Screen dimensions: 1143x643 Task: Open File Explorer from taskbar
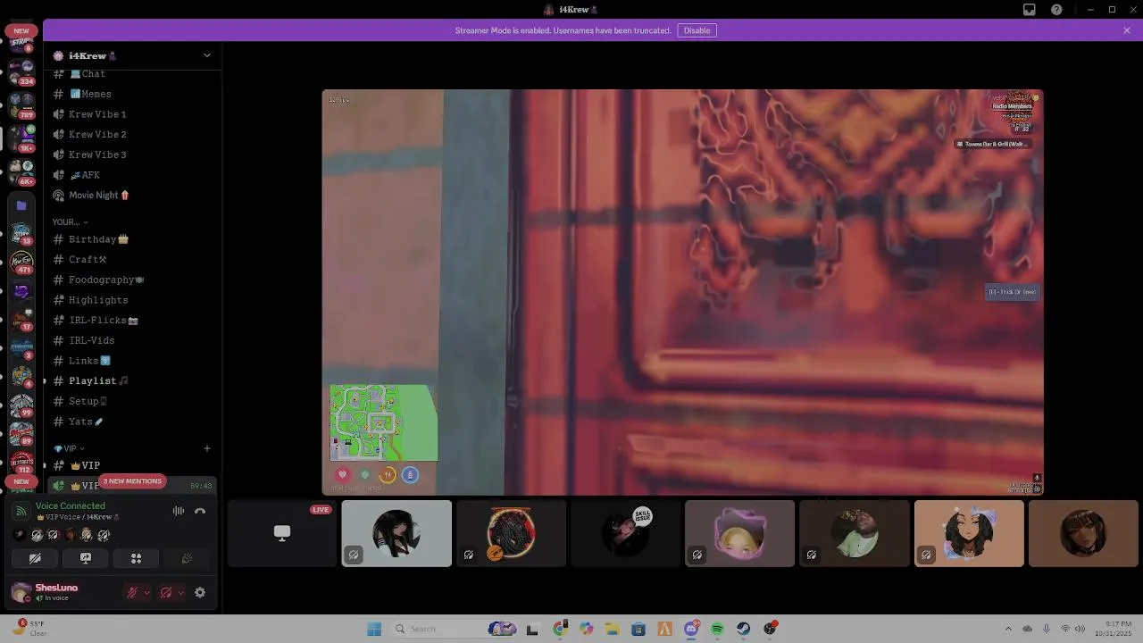click(x=613, y=629)
